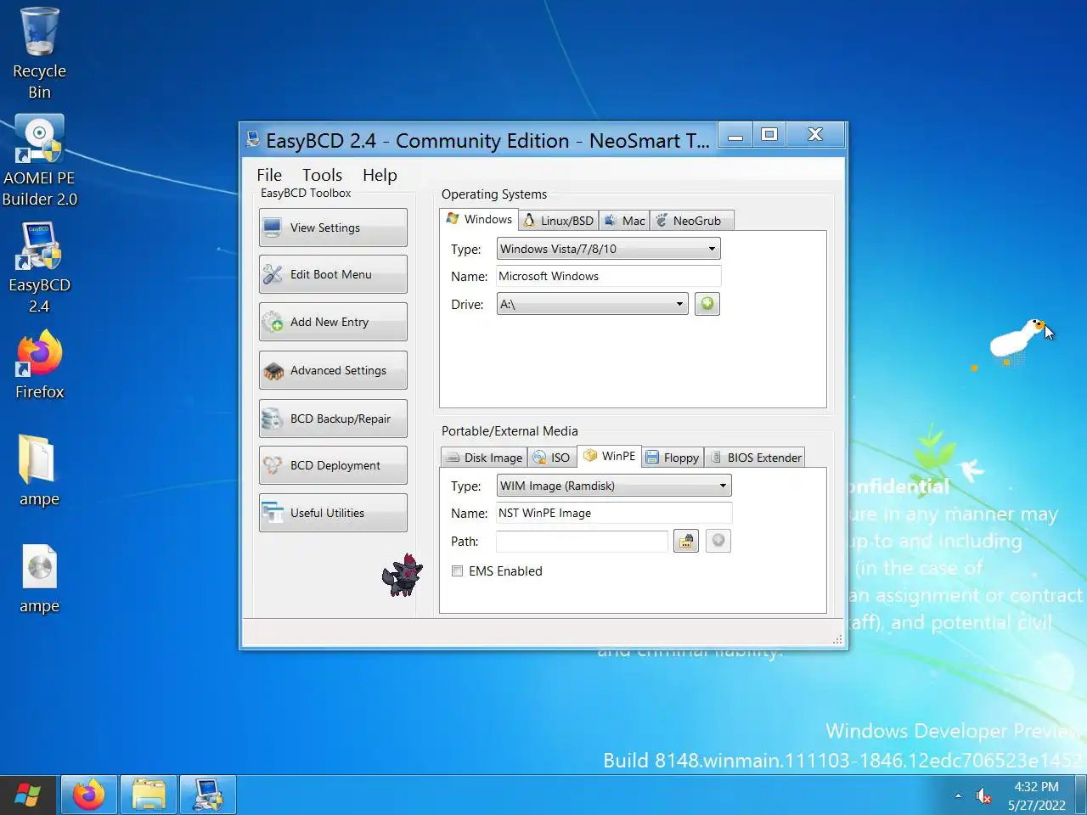Viewport: 1087px width, 815px height.
Task: Select Firefox desktop shortcut
Action: click(39, 365)
